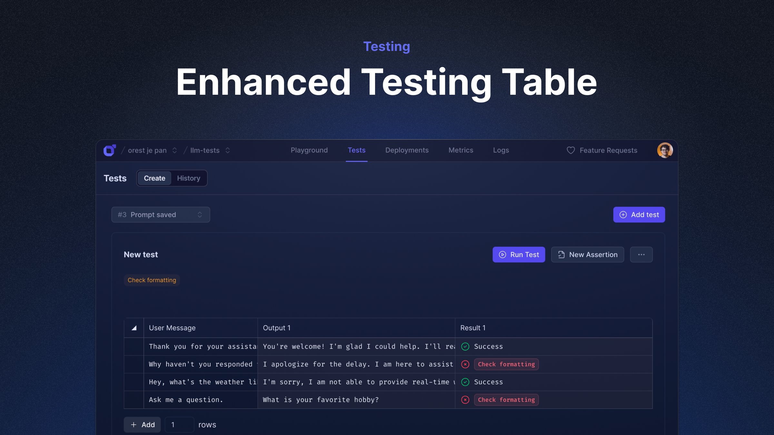Click the rows count input field
Screen dimensions: 774x435
coord(179,424)
